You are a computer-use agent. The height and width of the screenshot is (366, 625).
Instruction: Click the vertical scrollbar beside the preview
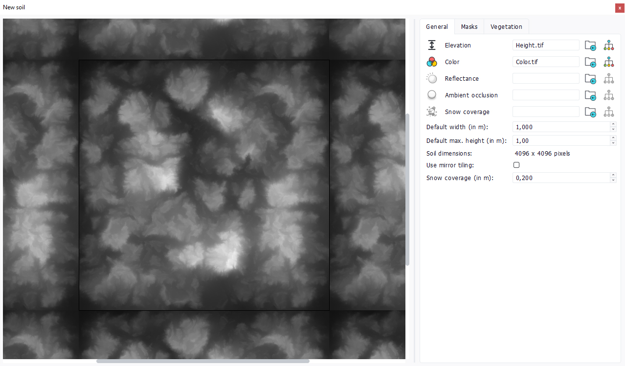click(x=407, y=189)
